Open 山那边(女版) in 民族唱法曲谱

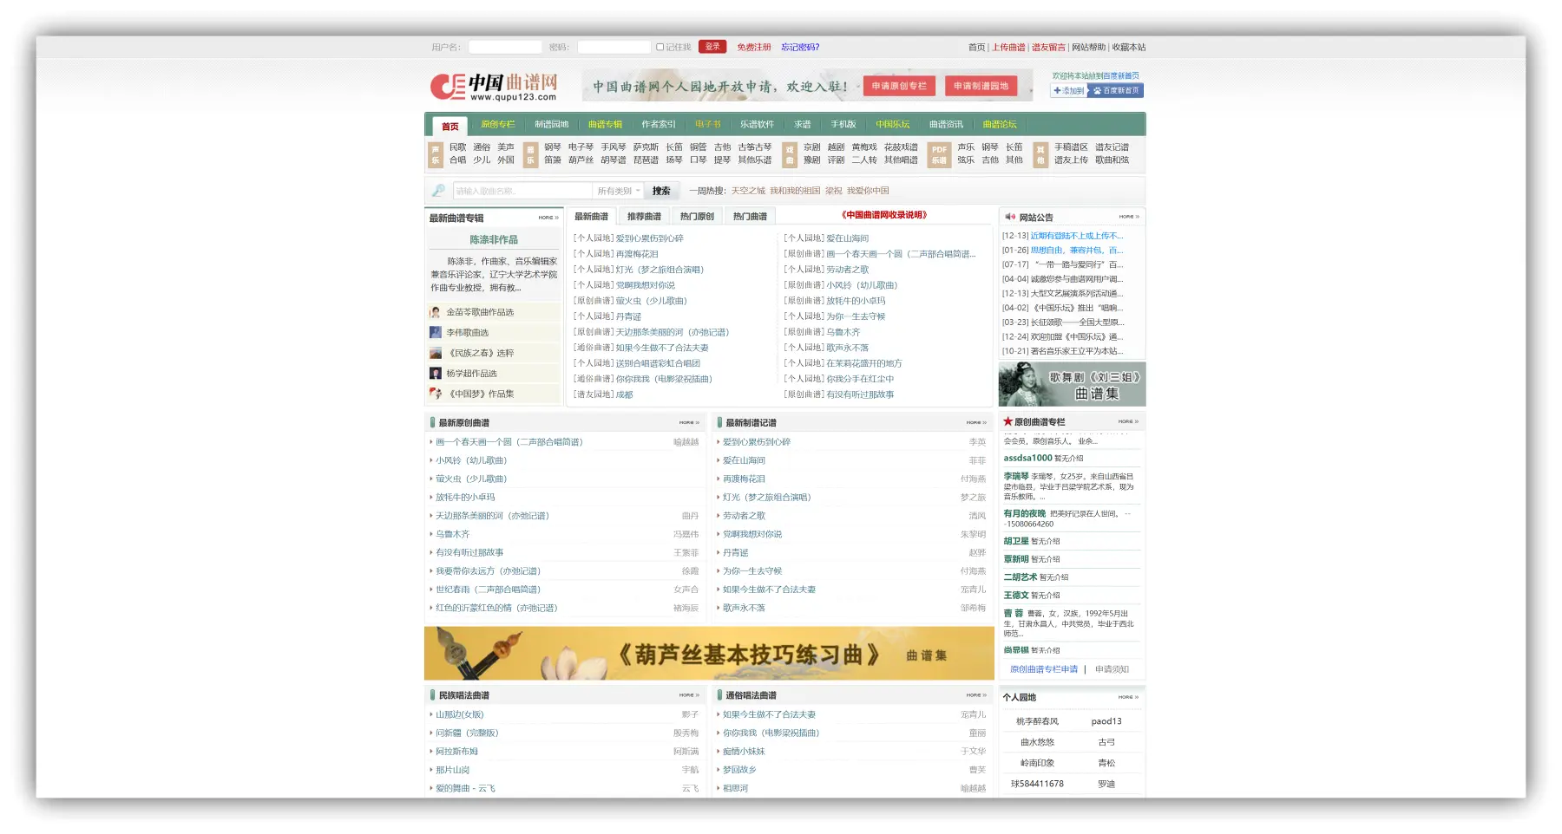point(459,714)
